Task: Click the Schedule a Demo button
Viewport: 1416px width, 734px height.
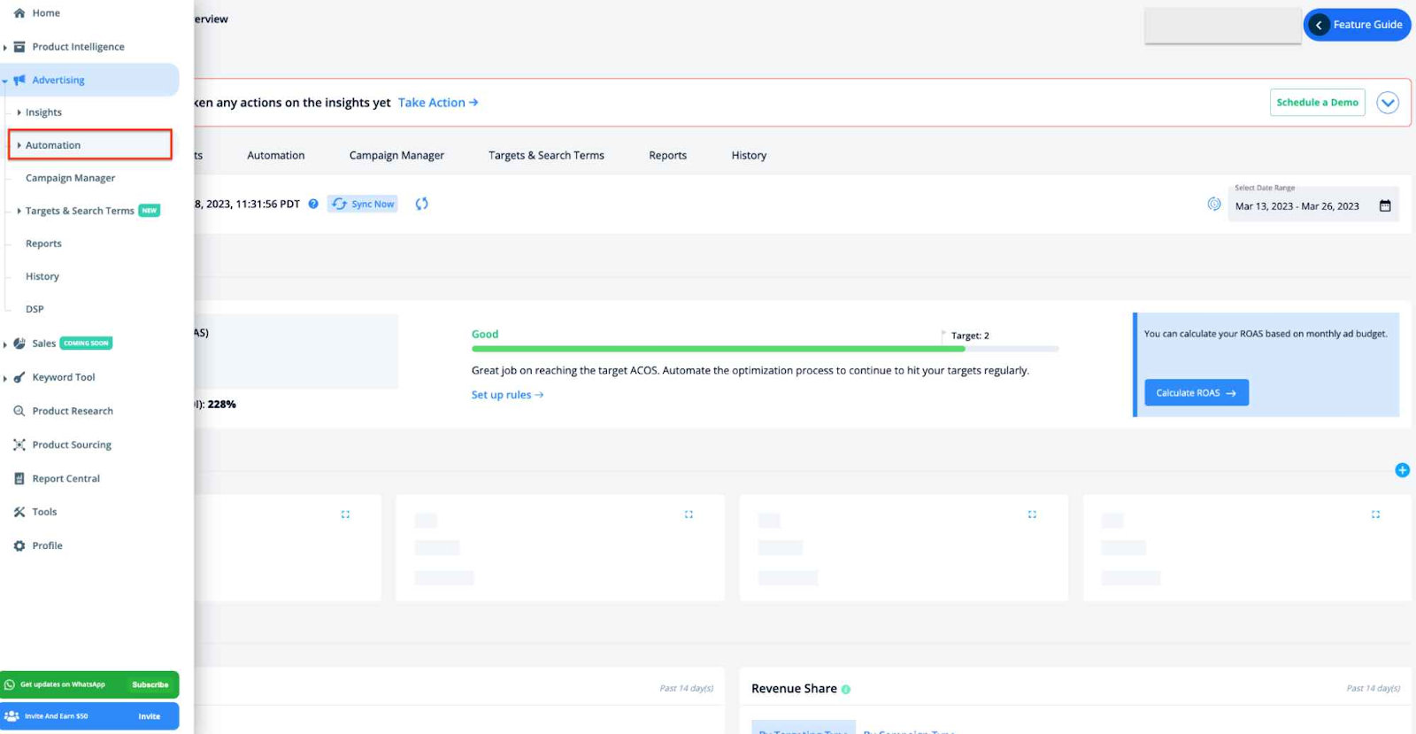Action: pos(1317,103)
